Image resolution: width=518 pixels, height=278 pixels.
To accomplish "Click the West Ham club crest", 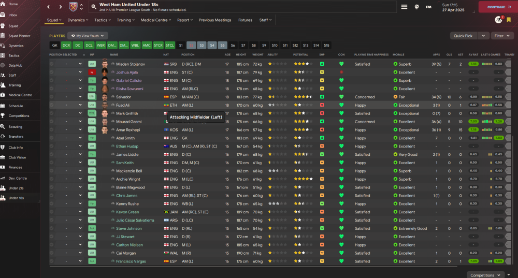I will point(73,7).
